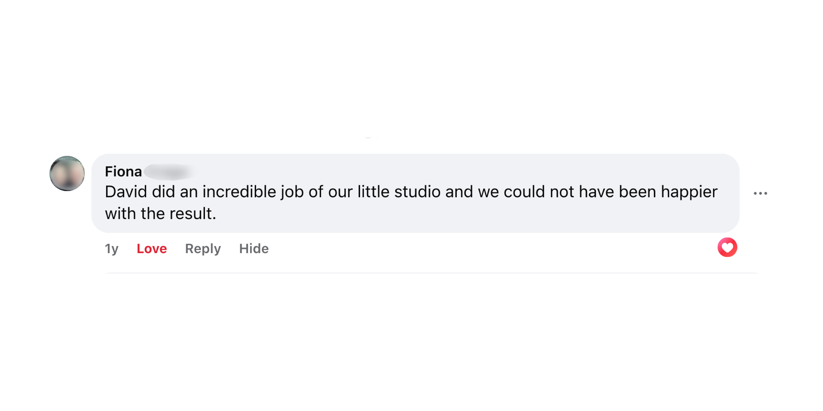Hide Fiona's comment
The width and height of the screenshot is (823, 411).
coord(253,249)
